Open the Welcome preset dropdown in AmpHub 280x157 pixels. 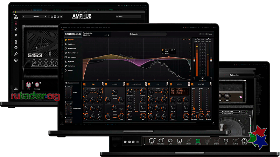pyautogui.click(x=35, y=16)
